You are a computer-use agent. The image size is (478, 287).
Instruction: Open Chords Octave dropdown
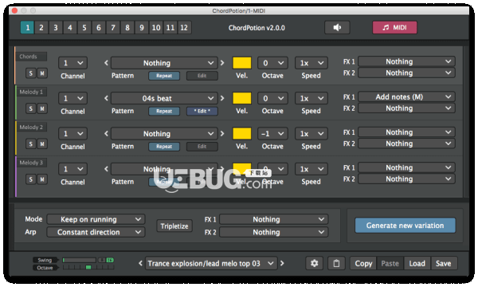tap(272, 63)
